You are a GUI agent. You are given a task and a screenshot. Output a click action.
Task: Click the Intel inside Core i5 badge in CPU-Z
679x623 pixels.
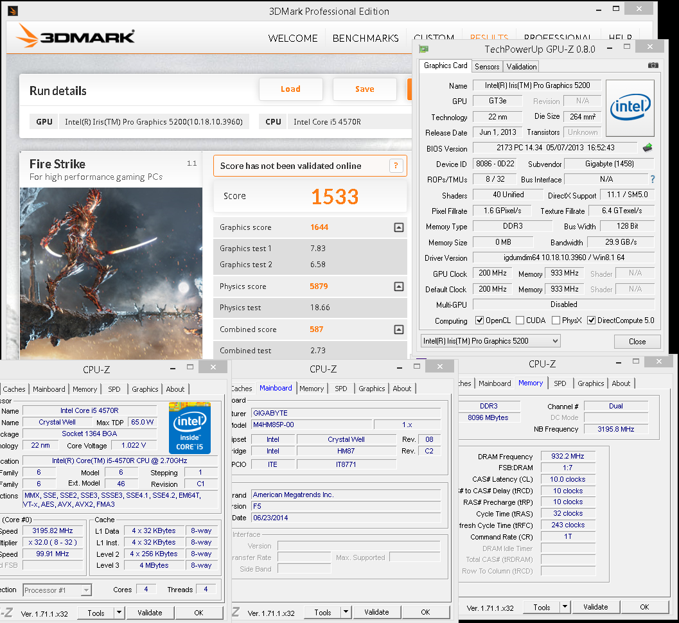[x=190, y=428]
